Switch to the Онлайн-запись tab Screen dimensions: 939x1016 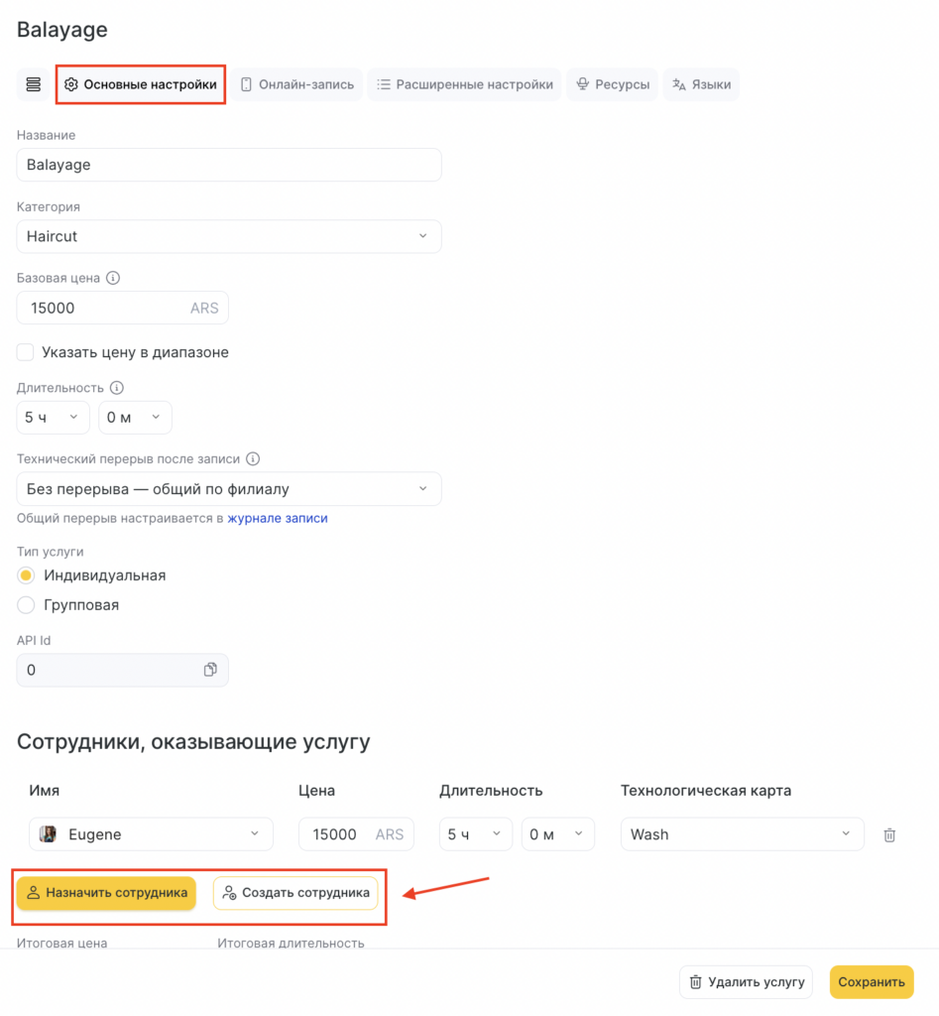coord(297,84)
